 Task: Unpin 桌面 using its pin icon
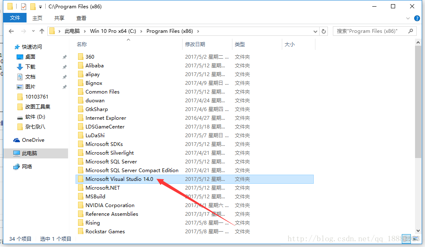[64, 57]
